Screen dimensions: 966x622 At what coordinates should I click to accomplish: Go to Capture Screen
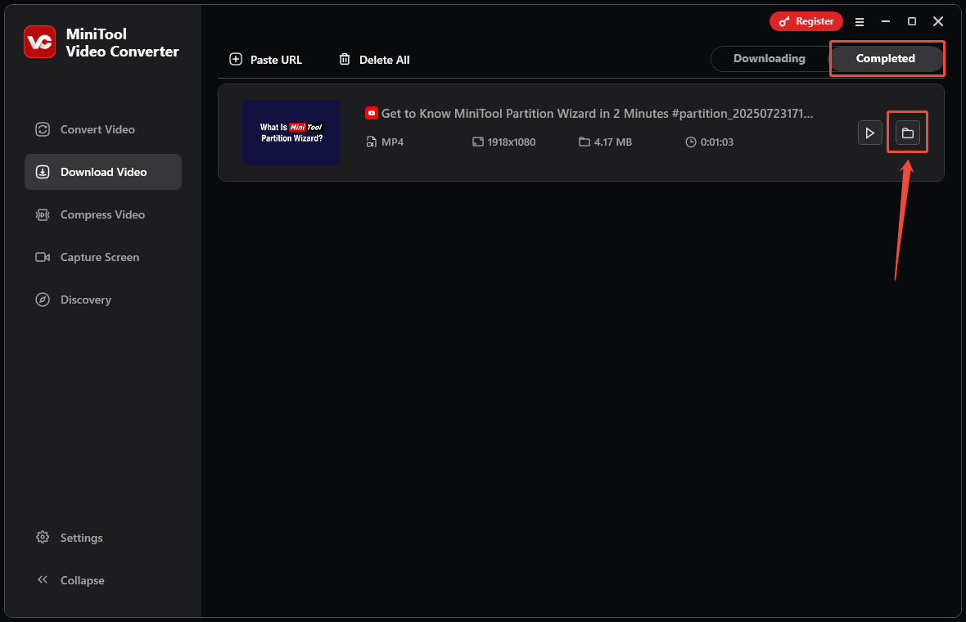click(87, 257)
